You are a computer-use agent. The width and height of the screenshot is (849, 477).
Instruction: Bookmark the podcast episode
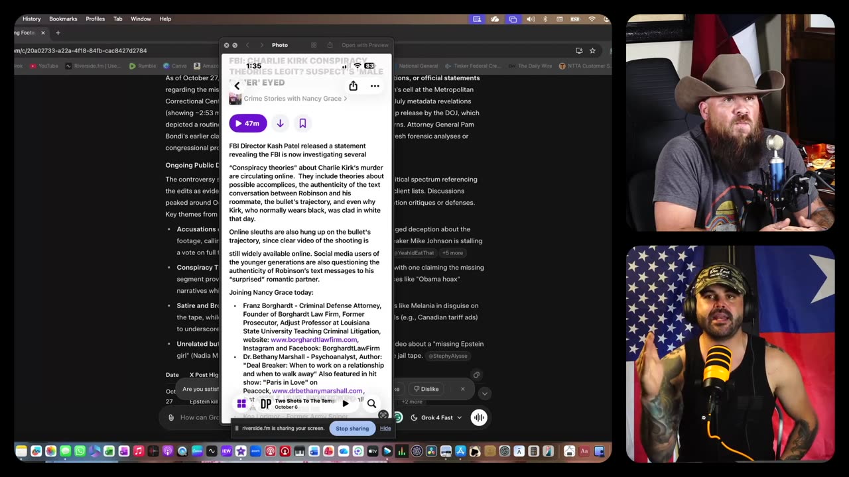(302, 123)
